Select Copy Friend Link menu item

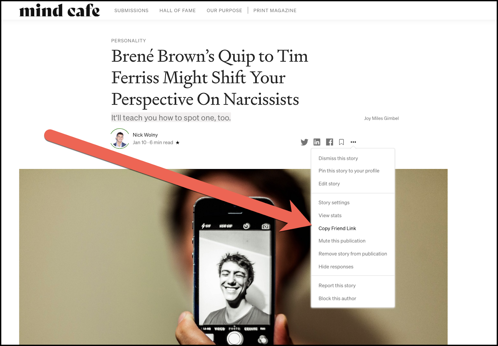click(x=337, y=228)
